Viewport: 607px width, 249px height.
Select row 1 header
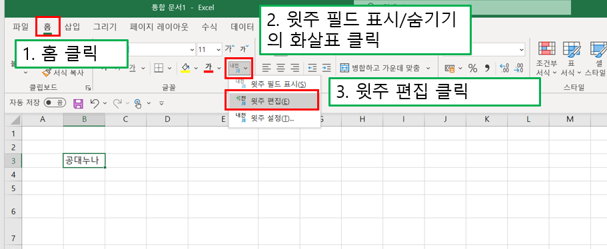[13, 133]
